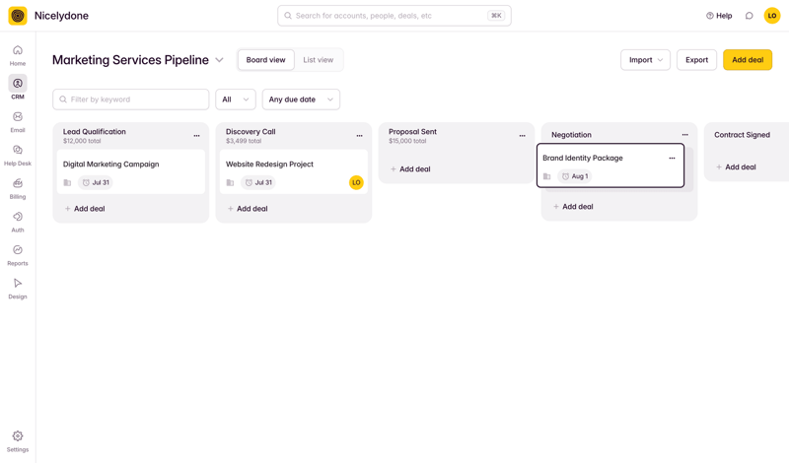The height and width of the screenshot is (463, 789).
Task: Open the chat messages icon in header
Action: [750, 16]
